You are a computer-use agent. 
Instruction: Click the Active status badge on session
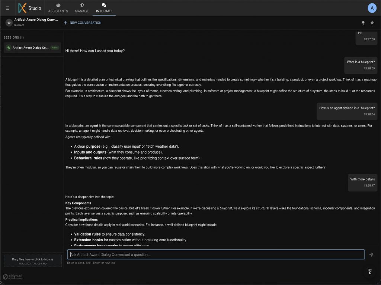coord(55,48)
